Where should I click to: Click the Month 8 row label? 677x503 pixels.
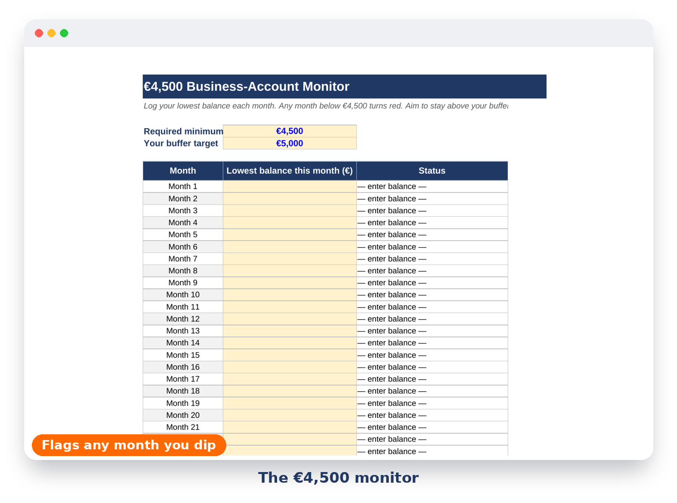[183, 271]
